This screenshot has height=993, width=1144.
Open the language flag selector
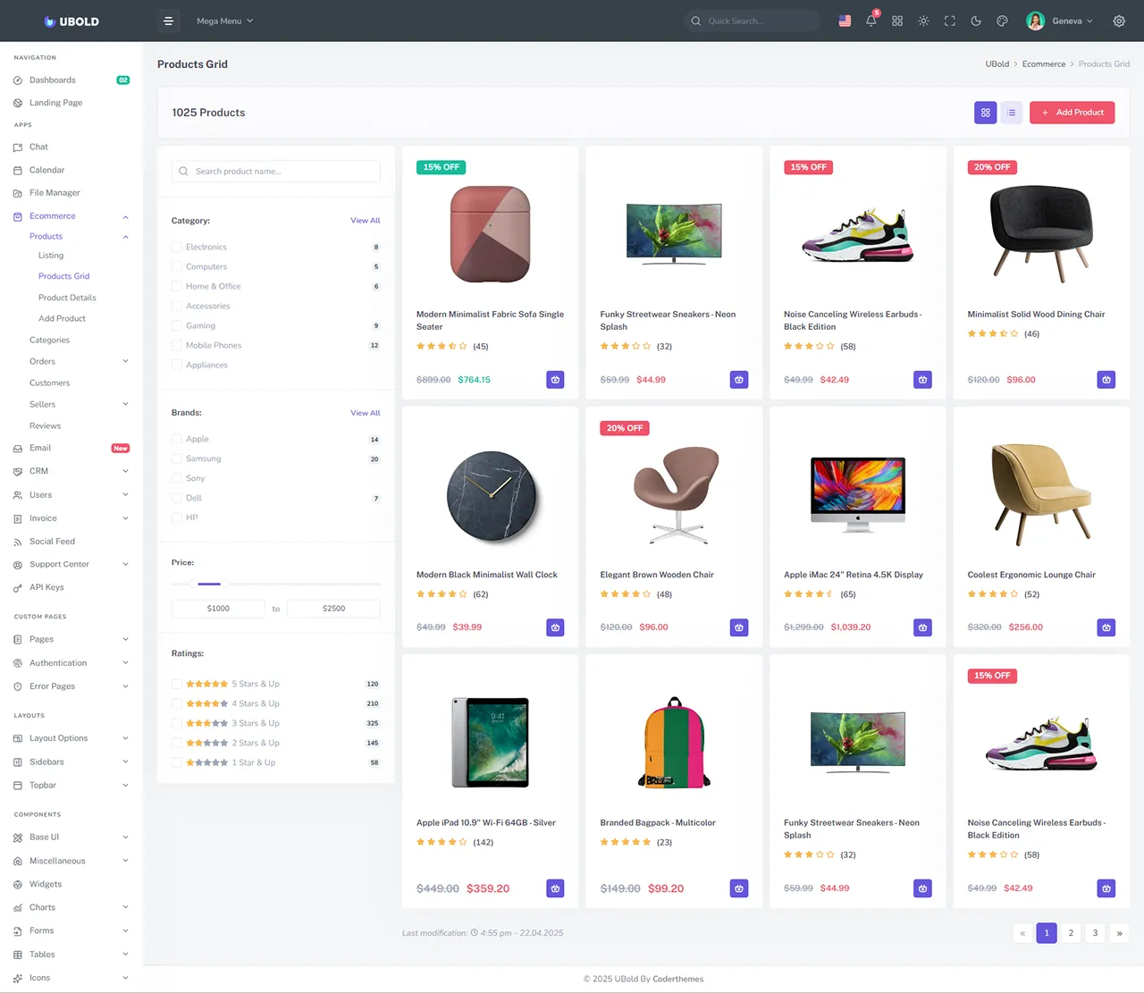tap(845, 21)
